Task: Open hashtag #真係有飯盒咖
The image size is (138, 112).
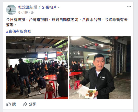Action: pos(19,32)
